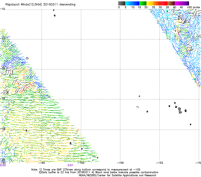Click the '25' legend scale label
The image size is (201, 177).
coord(153,7)
